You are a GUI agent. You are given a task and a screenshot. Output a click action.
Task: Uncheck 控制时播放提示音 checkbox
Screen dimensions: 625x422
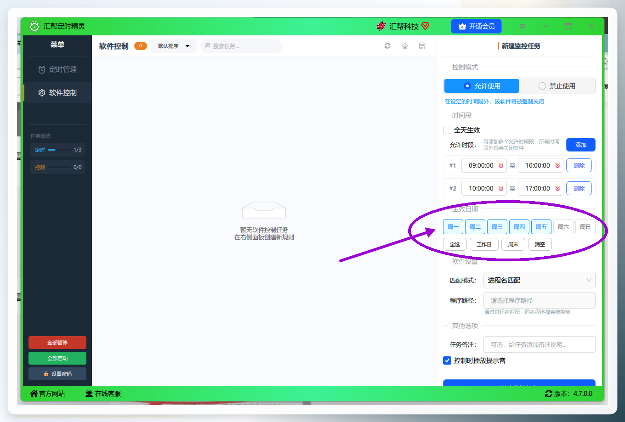pos(447,360)
